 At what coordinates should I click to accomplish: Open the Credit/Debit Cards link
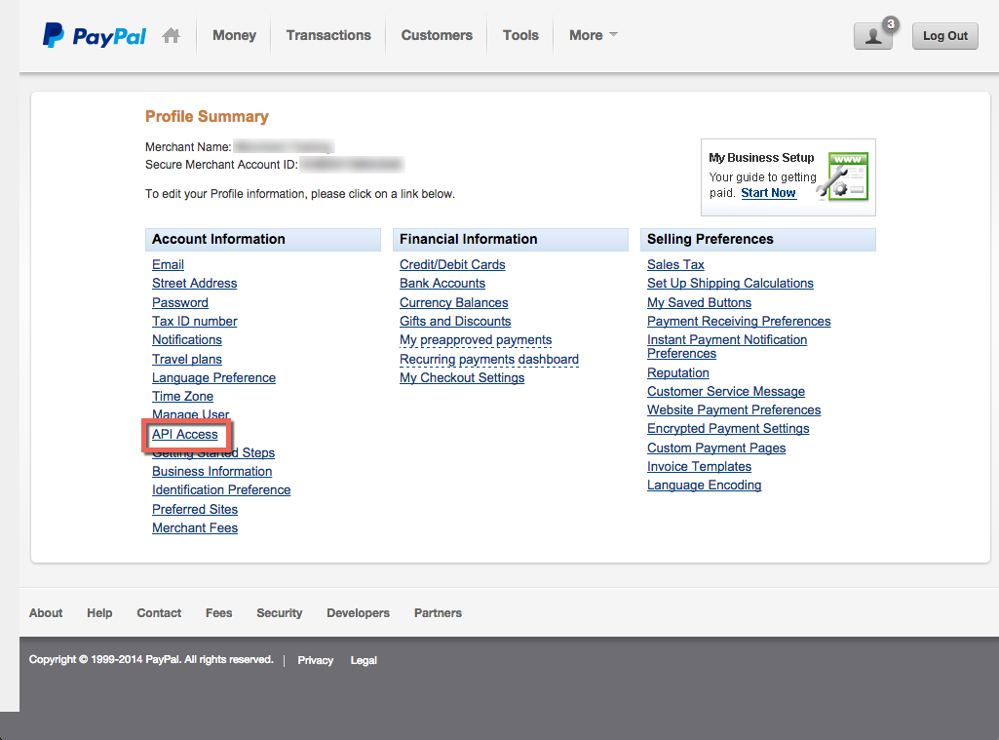(x=452, y=264)
